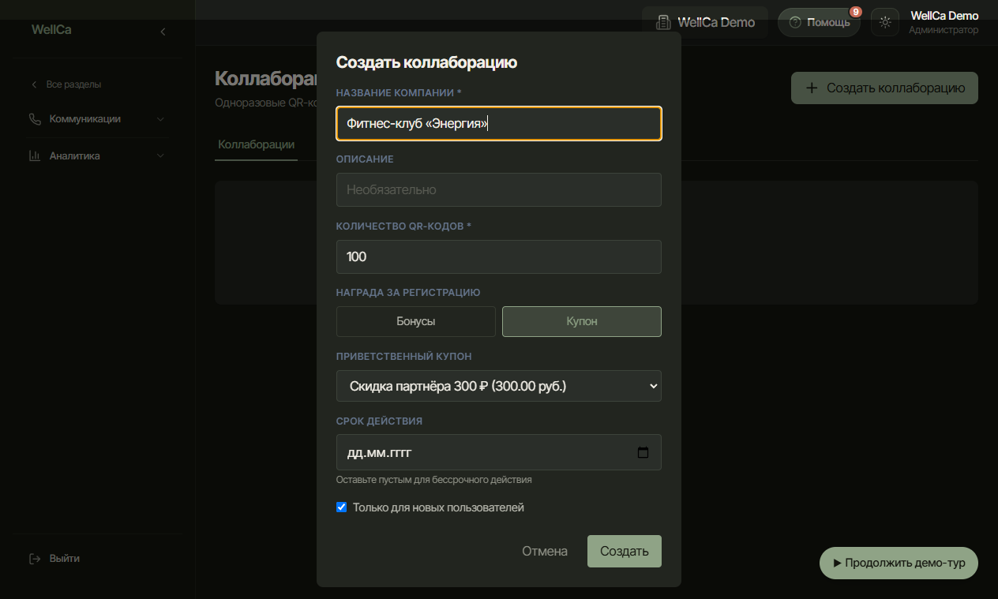Uncheck Только для новых пользователей checkbox

coord(342,507)
